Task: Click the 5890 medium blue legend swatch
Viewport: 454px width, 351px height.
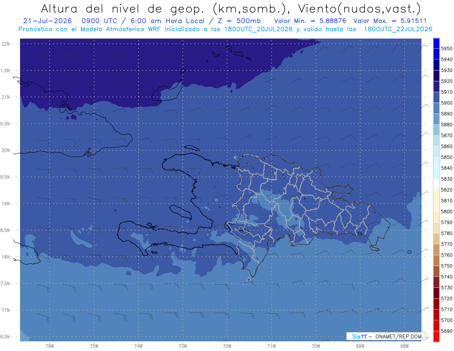Action: click(x=436, y=108)
